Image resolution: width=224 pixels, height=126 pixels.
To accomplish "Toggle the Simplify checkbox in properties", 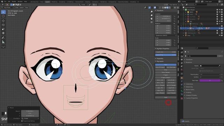I will 183,121.
